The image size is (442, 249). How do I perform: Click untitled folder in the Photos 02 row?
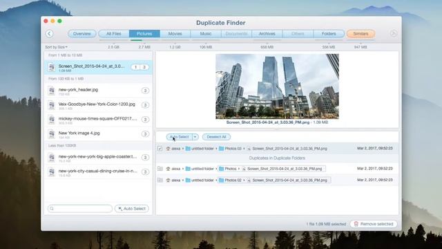200,180
